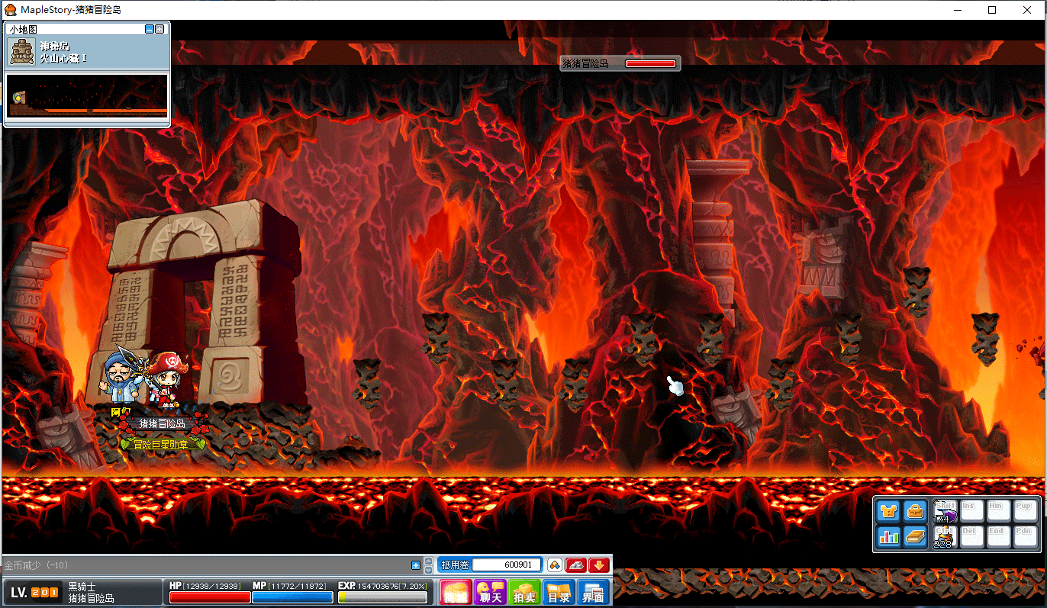Click the red HP gauge bar
Screen dimensions: 1047x608
(210, 597)
